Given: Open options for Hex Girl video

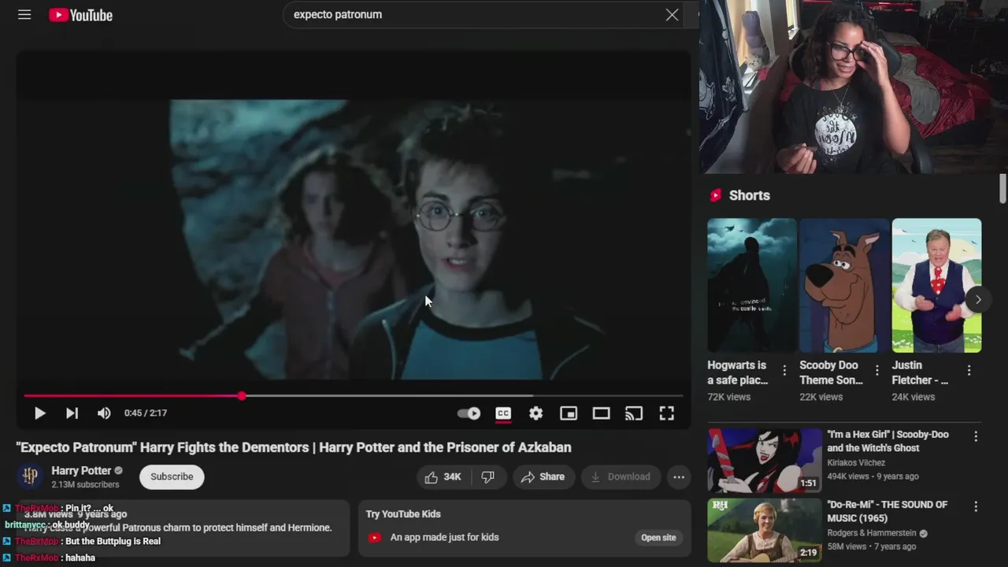Looking at the screenshot, I should (976, 436).
